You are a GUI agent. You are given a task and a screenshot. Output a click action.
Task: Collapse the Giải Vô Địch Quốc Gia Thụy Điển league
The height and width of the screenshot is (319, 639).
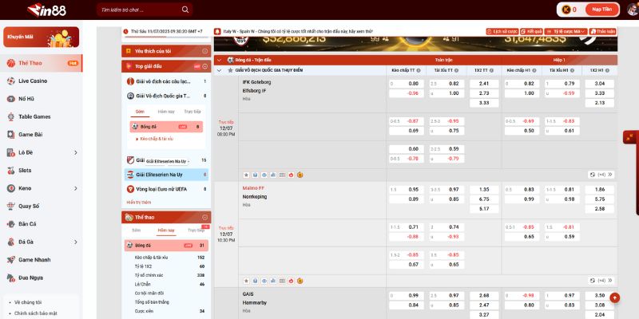(x=220, y=70)
